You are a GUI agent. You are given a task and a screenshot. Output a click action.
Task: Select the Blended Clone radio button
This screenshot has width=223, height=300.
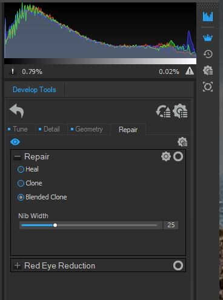click(21, 197)
